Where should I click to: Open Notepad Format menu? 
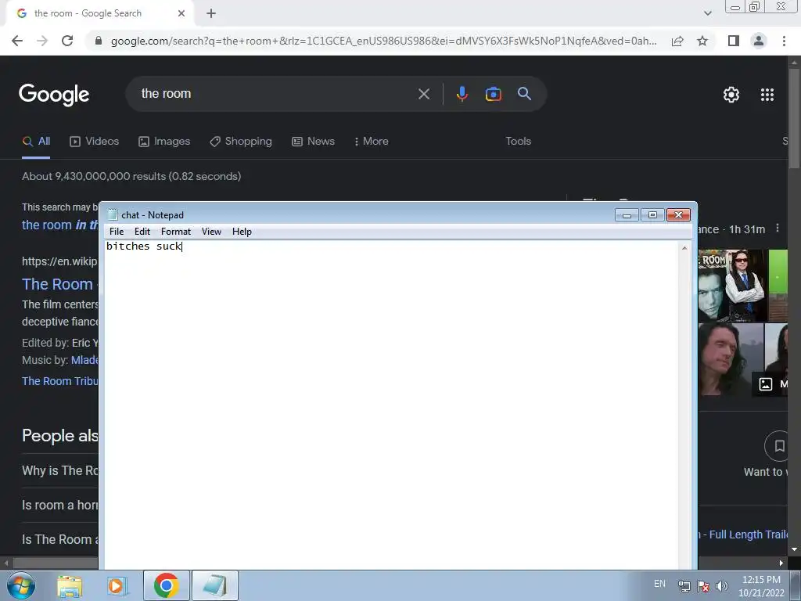pos(176,232)
